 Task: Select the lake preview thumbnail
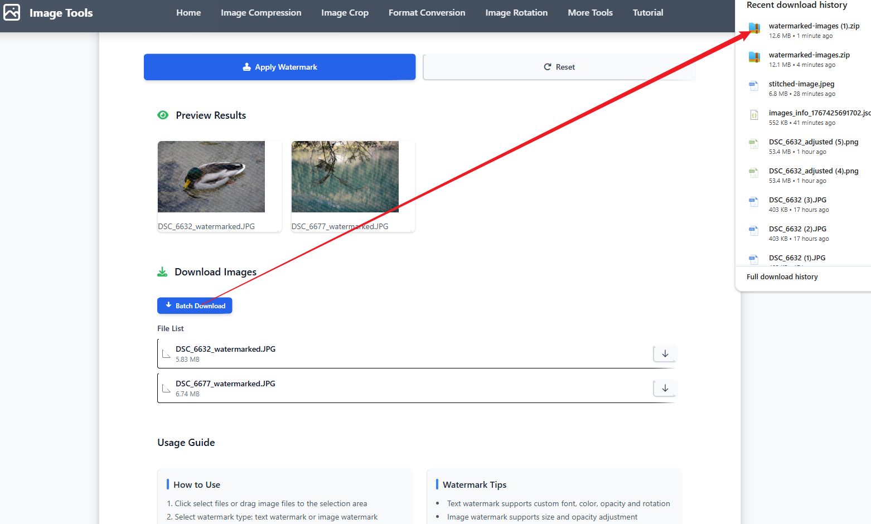345,177
